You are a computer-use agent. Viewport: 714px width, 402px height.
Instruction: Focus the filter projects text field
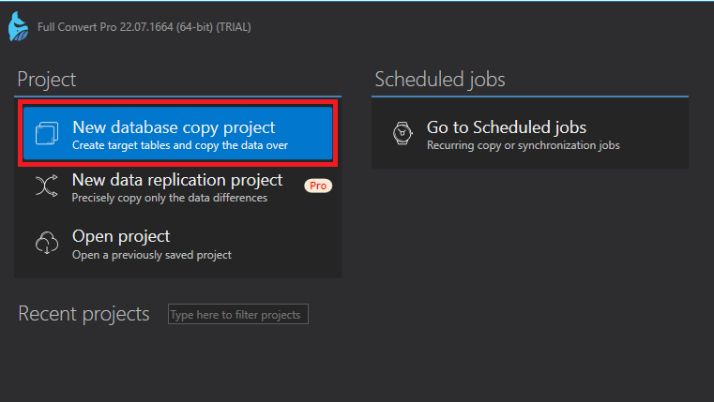238,315
